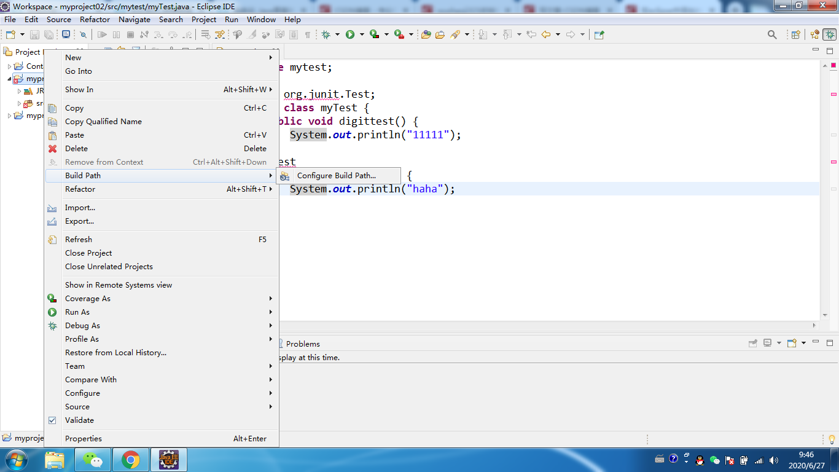Choose Import in the context menu
Image resolution: width=839 pixels, height=472 pixels.
162,208
